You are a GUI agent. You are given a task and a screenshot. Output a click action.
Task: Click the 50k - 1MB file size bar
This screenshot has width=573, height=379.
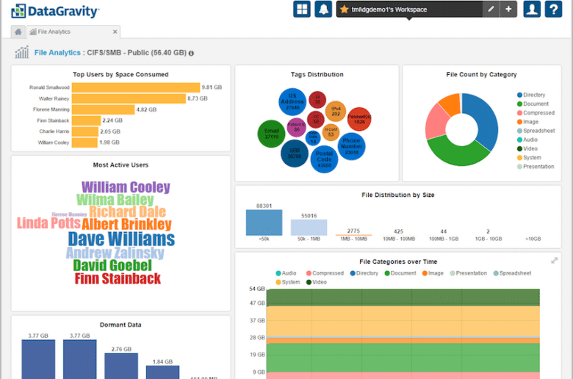click(309, 228)
